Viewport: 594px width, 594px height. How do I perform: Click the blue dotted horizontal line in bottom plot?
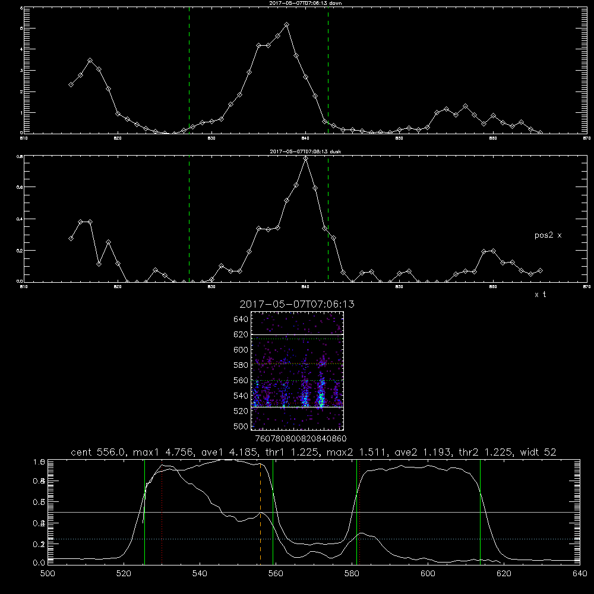click(314, 539)
